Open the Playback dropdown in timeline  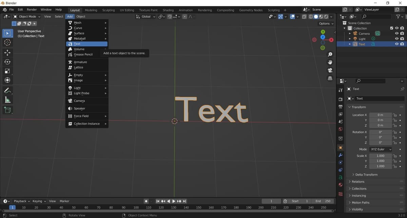pyautogui.click(x=22, y=201)
